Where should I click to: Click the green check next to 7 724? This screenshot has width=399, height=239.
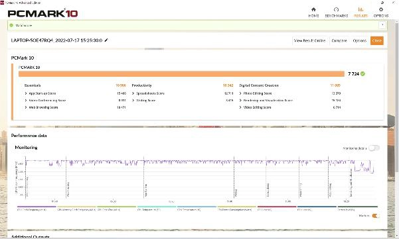[362, 74]
